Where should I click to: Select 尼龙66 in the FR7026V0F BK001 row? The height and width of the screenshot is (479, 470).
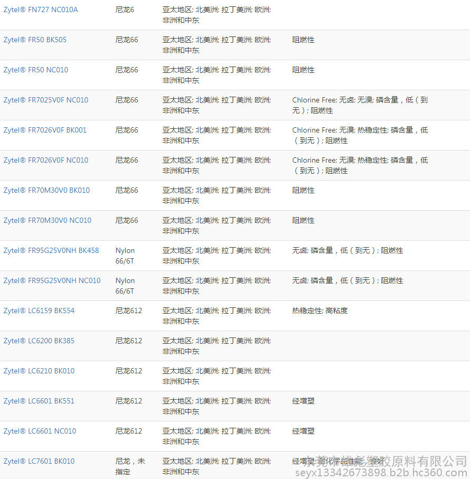pos(127,130)
